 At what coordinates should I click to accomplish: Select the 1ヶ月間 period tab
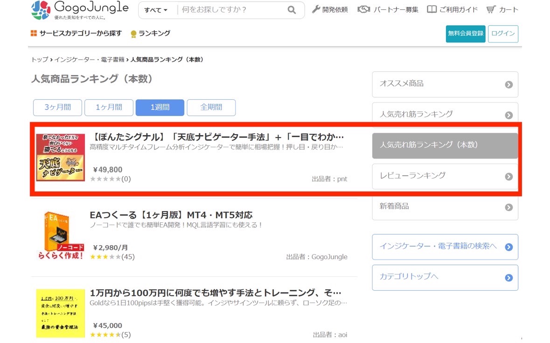109,107
